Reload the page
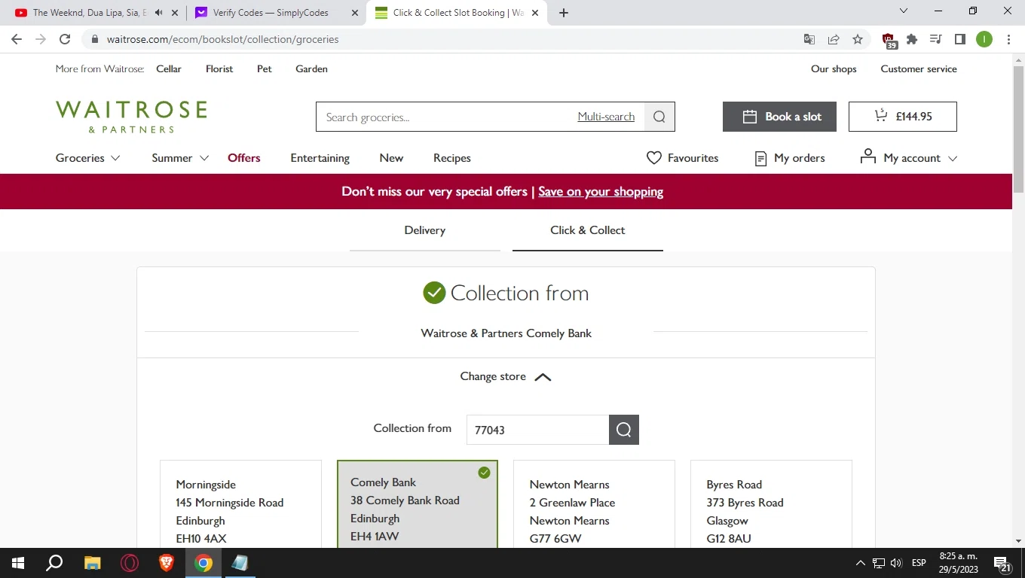The height and width of the screenshot is (578, 1025). [65, 39]
